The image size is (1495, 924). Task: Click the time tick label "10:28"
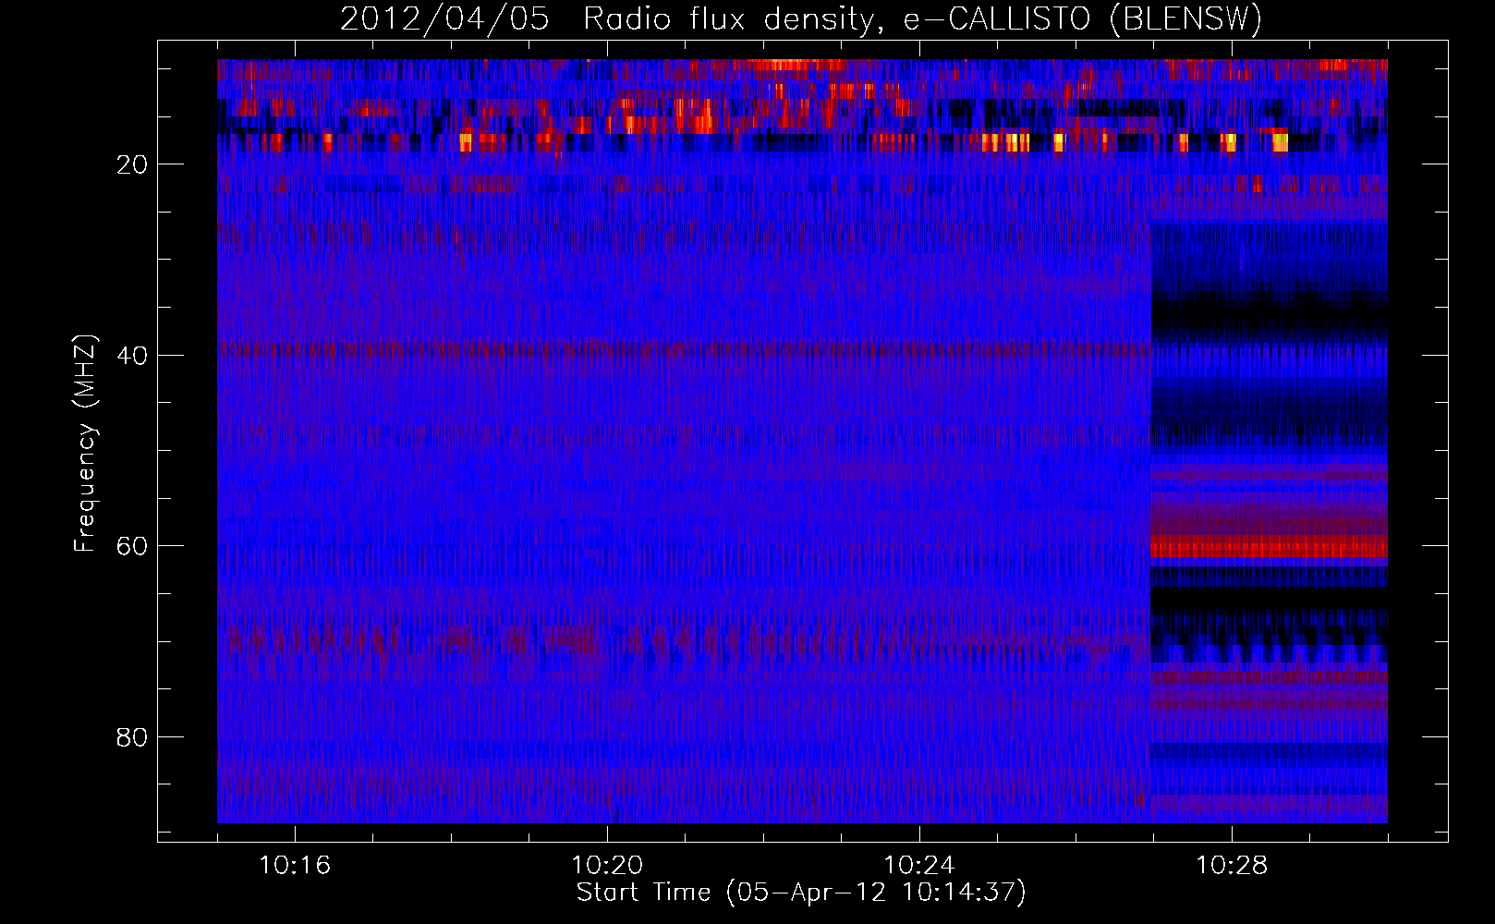1232,865
